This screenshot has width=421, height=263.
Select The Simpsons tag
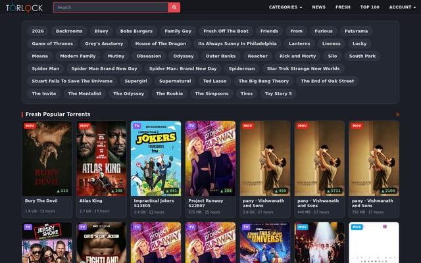[212, 93]
